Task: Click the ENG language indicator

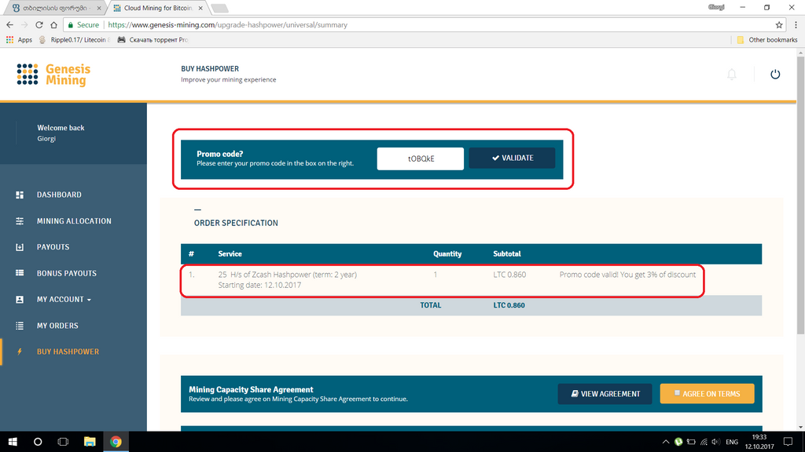Action: click(x=732, y=442)
